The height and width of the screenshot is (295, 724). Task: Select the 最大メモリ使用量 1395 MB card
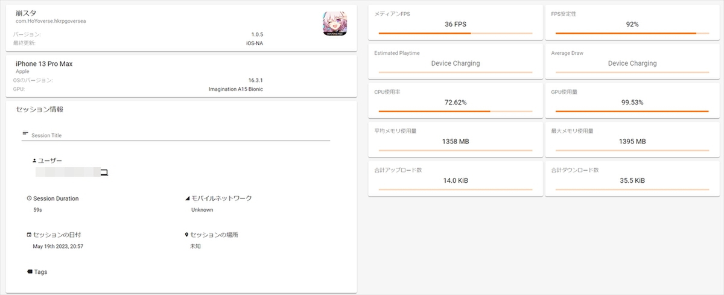pyautogui.click(x=632, y=138)
